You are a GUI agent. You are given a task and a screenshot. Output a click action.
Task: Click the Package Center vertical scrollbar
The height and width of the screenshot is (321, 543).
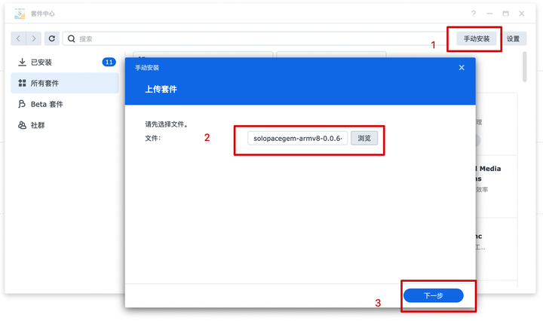tap(525, 67)
